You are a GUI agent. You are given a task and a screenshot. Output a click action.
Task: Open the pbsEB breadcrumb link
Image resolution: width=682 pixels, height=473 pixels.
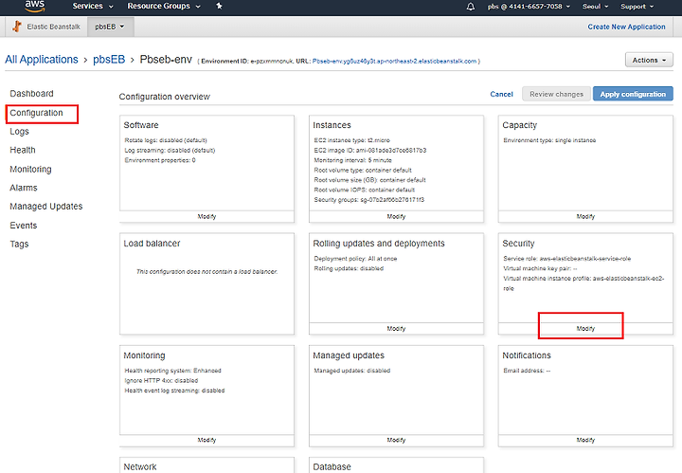click(x=109, y=59)
